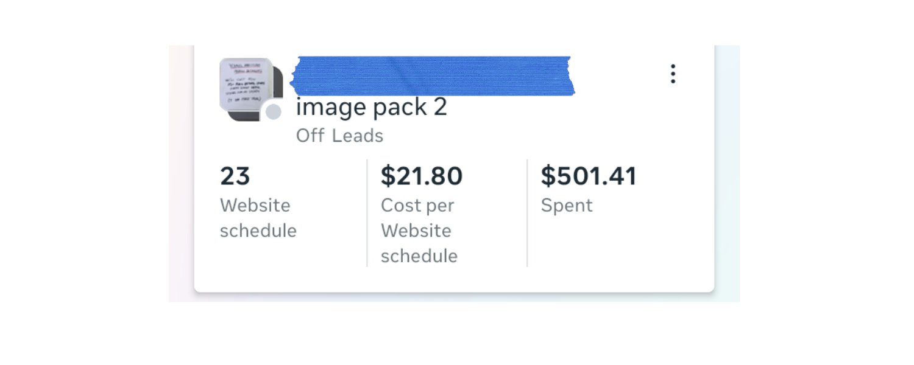This screenshot has height=365, width=914.
Task: Open the three-dot options menu
Action: (x=673, y=74)
